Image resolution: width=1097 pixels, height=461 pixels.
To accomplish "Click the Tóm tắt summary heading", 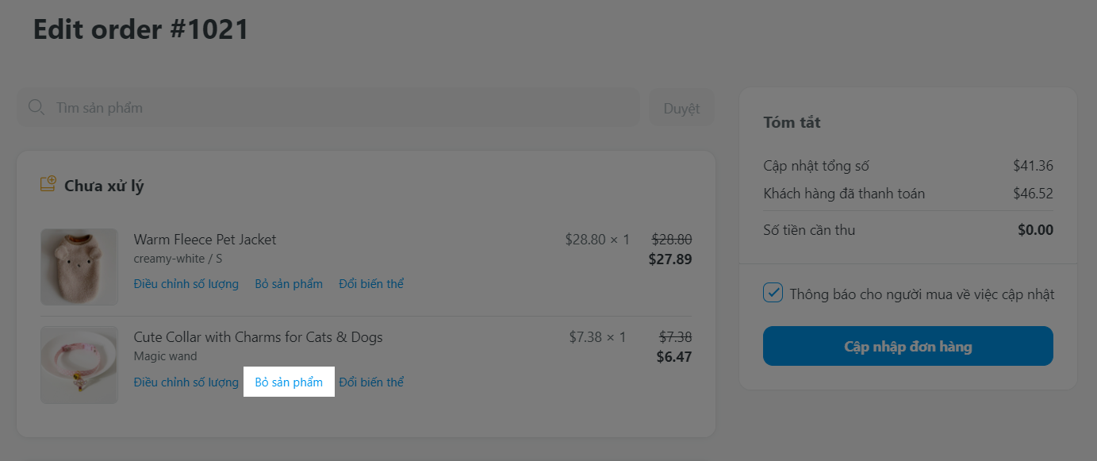I will tap(792, 123).
